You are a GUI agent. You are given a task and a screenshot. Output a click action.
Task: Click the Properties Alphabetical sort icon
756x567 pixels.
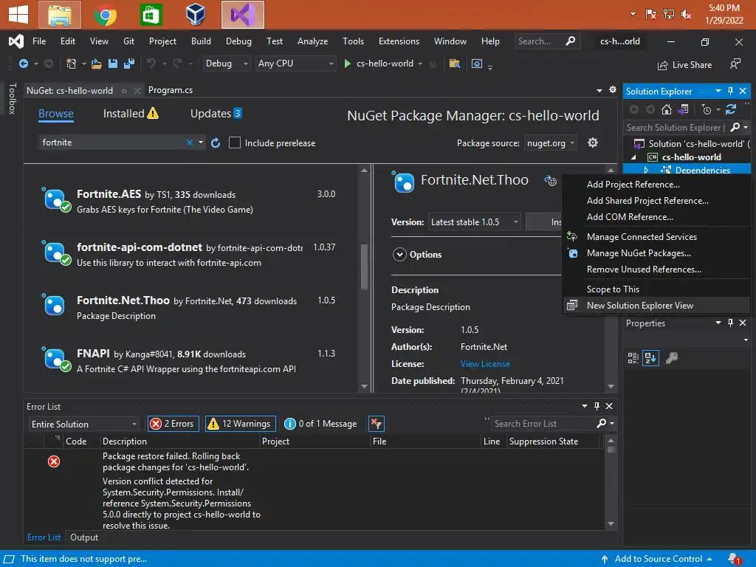(x=650, y=358)
